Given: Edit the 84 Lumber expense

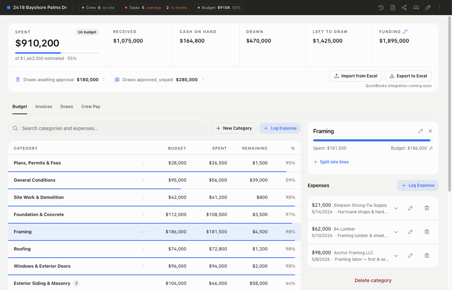Looking at the screenshot, I should pyautogui.click(x=410, y=232).
